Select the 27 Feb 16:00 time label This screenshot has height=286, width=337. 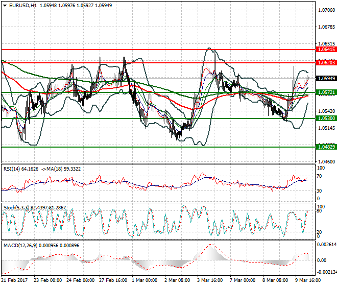pos(113,280)
